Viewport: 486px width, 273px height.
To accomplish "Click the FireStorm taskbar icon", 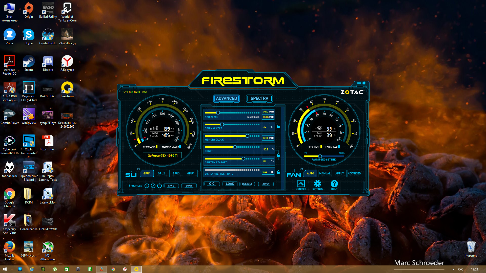I will pyautogui.click(x=136, y=269).
